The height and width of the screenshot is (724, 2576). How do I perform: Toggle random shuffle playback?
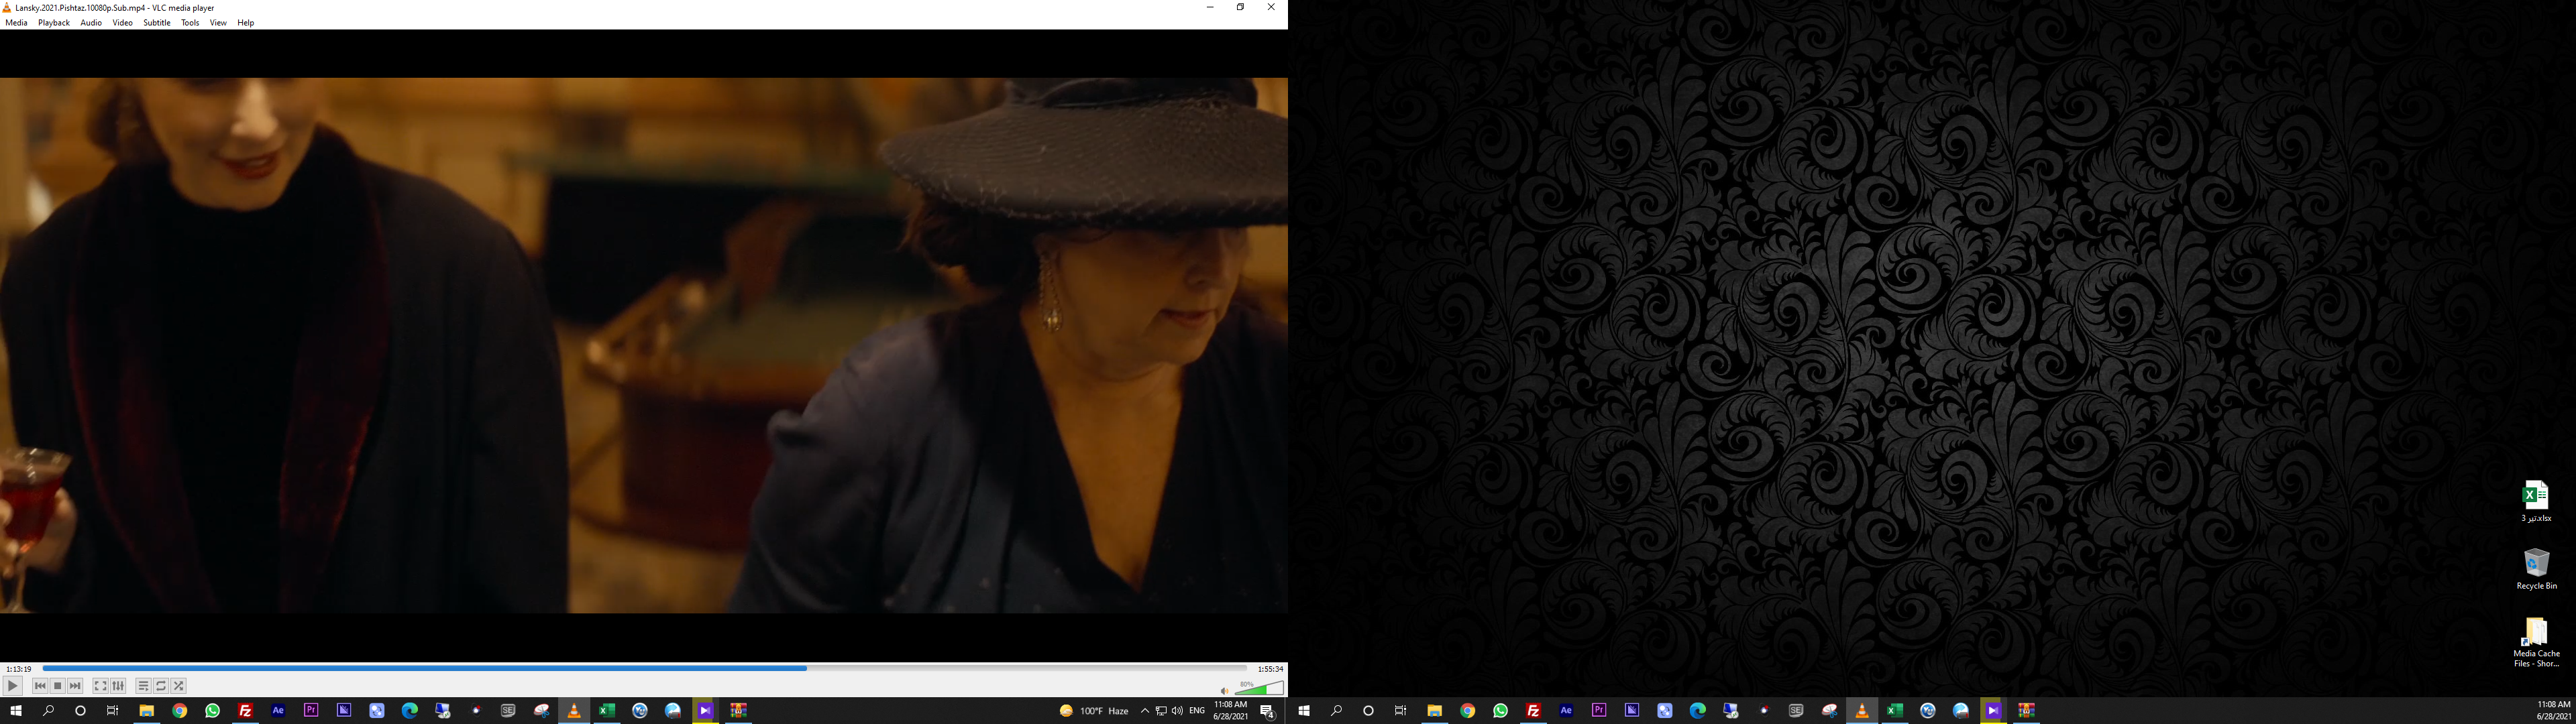click(x=179, y=686)
